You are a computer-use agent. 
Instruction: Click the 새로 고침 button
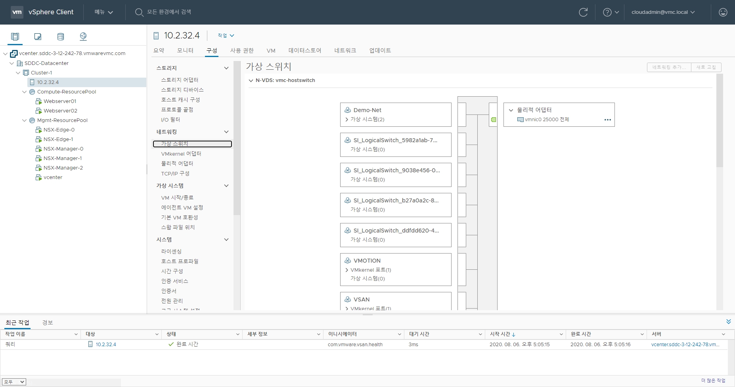click(706, 67)
